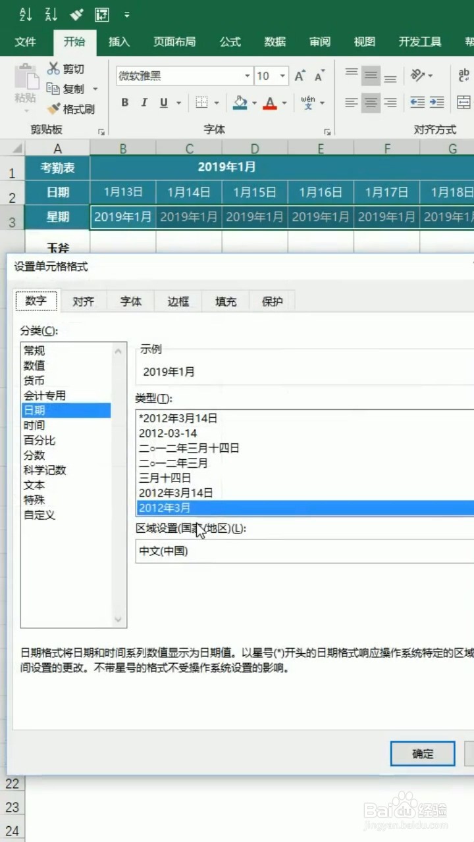Click the Borders icon
Viewport: 474px width, 842px height.
click(201, 103)
